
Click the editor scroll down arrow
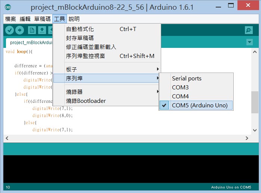point(255,130)
